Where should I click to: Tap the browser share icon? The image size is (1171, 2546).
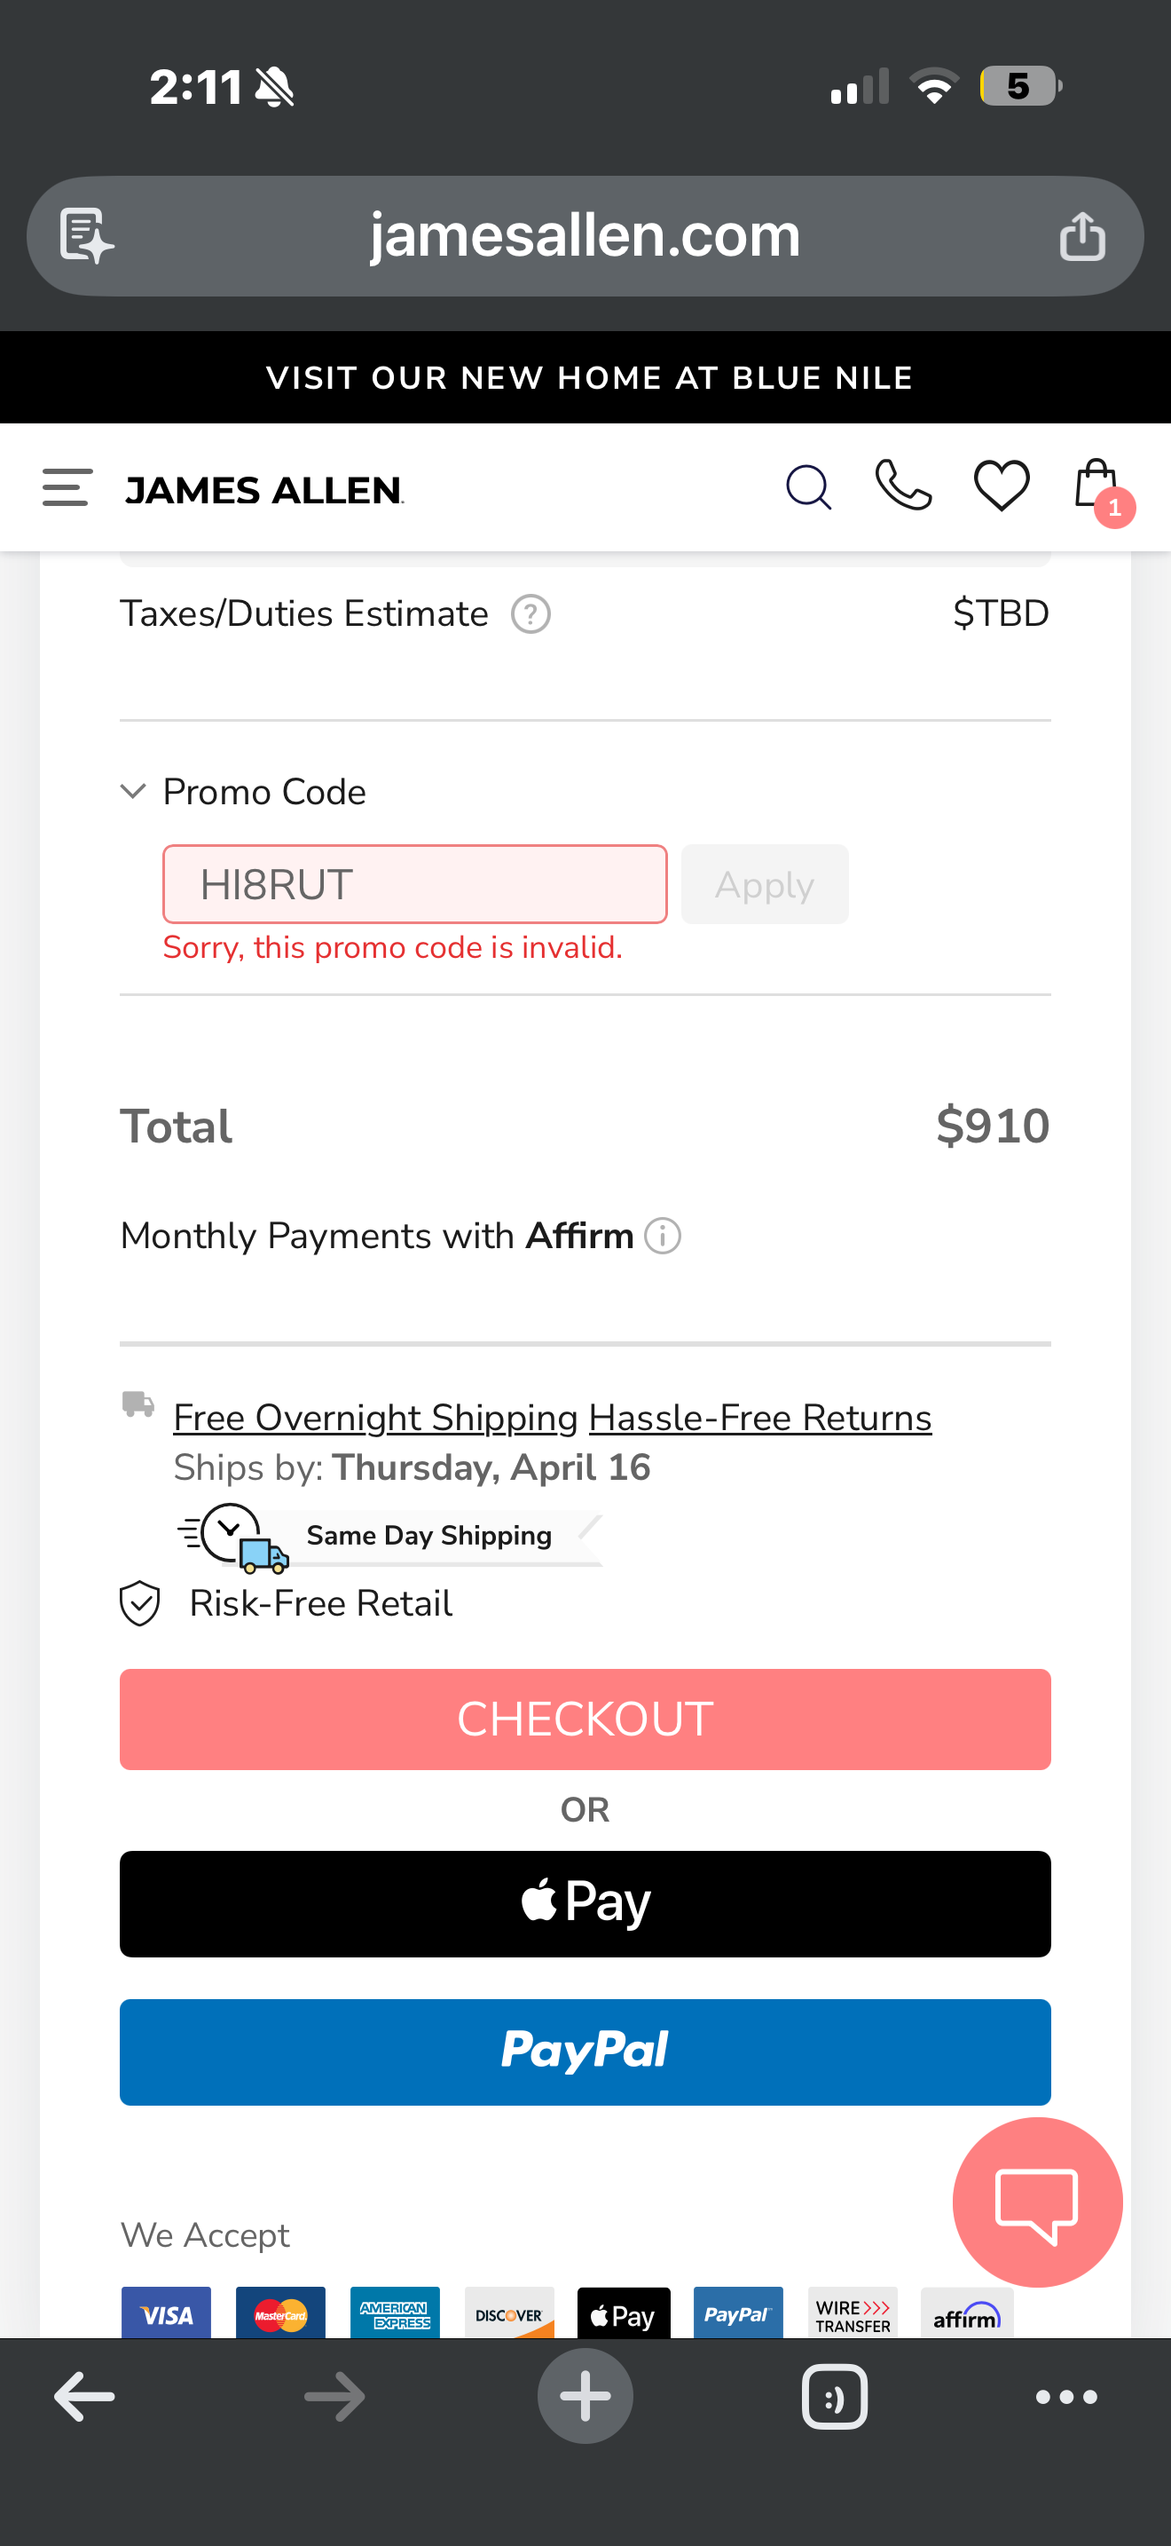click(x=1082, y=236)
